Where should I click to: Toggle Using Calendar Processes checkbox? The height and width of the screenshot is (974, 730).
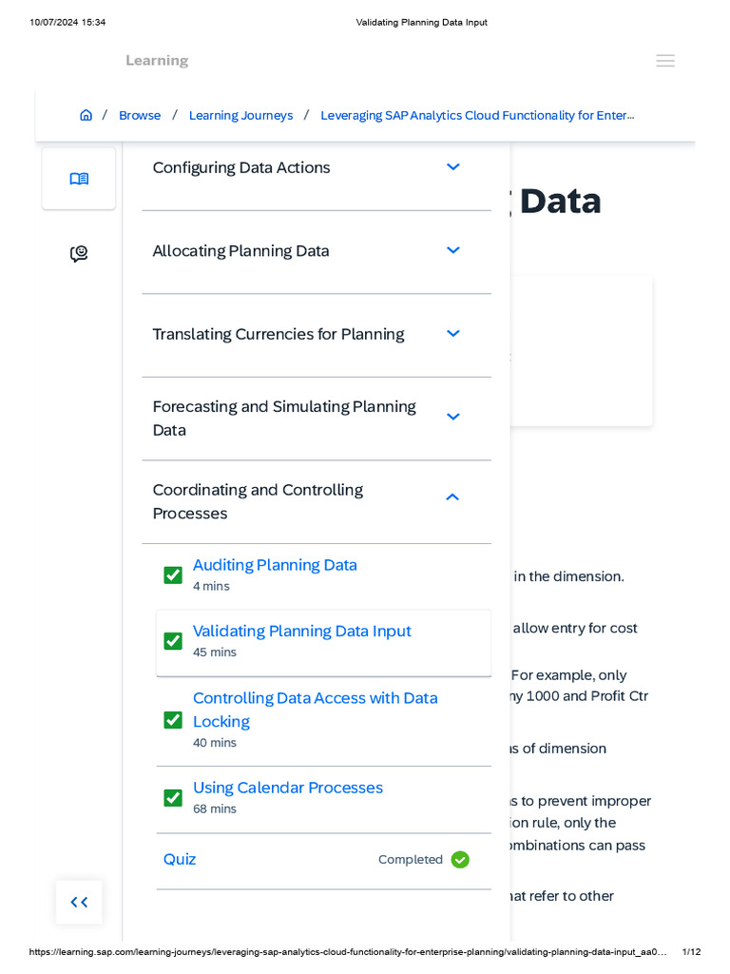pos(173,798)
